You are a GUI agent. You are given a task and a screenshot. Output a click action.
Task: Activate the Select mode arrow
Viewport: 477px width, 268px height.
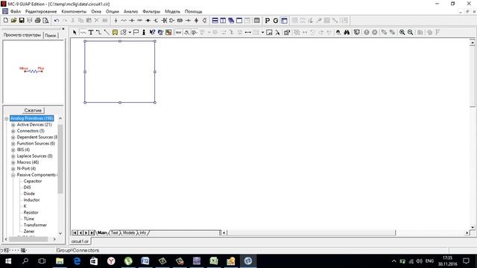(x=75, y=32)
